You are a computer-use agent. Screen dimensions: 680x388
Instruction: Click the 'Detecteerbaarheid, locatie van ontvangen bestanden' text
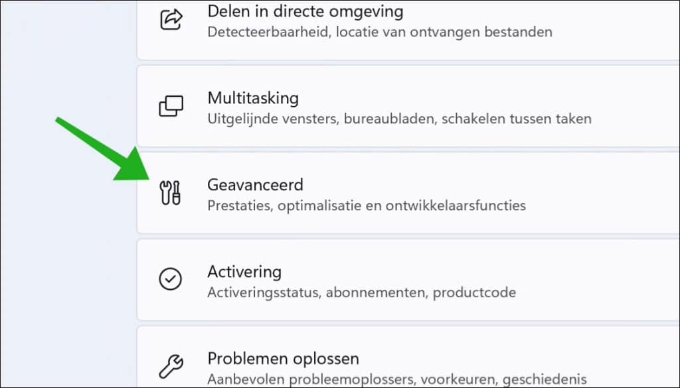click(x=379, y=32)
